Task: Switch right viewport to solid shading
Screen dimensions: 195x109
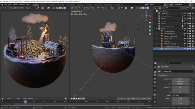Action: [x=143, y=8]
